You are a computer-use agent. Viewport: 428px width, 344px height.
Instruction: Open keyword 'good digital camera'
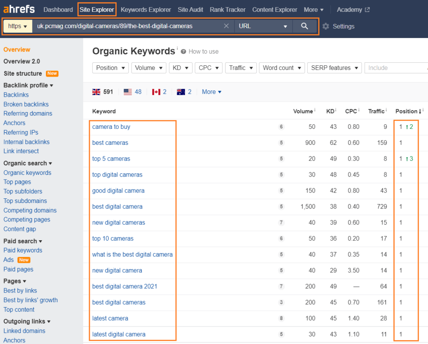(118, 191)
